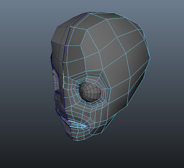Screen dimensions: 184x168
Task: Select the vertex at the eye socket's outer corner
Action: (110, 88)
